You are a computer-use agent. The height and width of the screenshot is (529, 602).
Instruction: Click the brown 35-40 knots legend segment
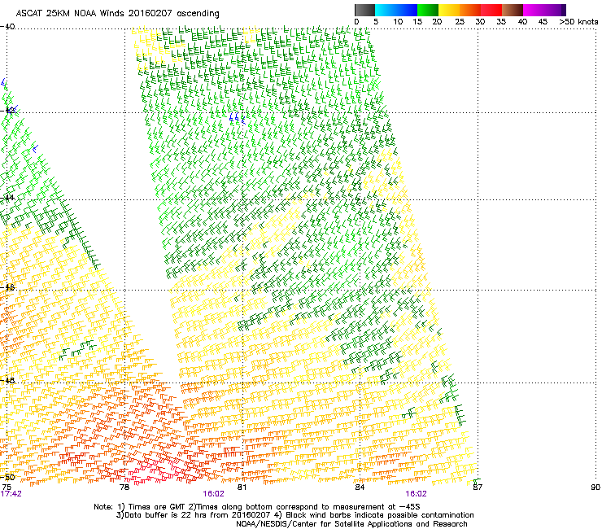pos(513,10)
